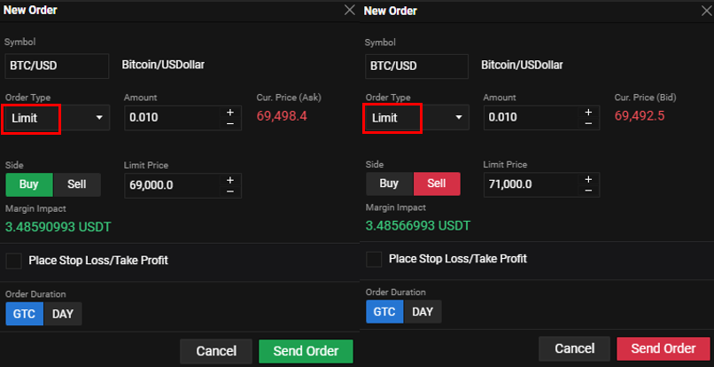The height and width of the screenshot is (367, 714).
Task: Close the left New Order dialog
Action: point(349,11)
